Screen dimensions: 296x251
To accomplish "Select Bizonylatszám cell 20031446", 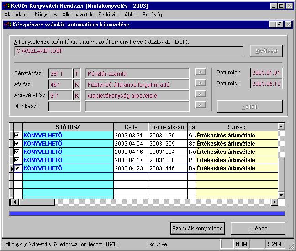I will pyautogui.click(x=168, y=168).
